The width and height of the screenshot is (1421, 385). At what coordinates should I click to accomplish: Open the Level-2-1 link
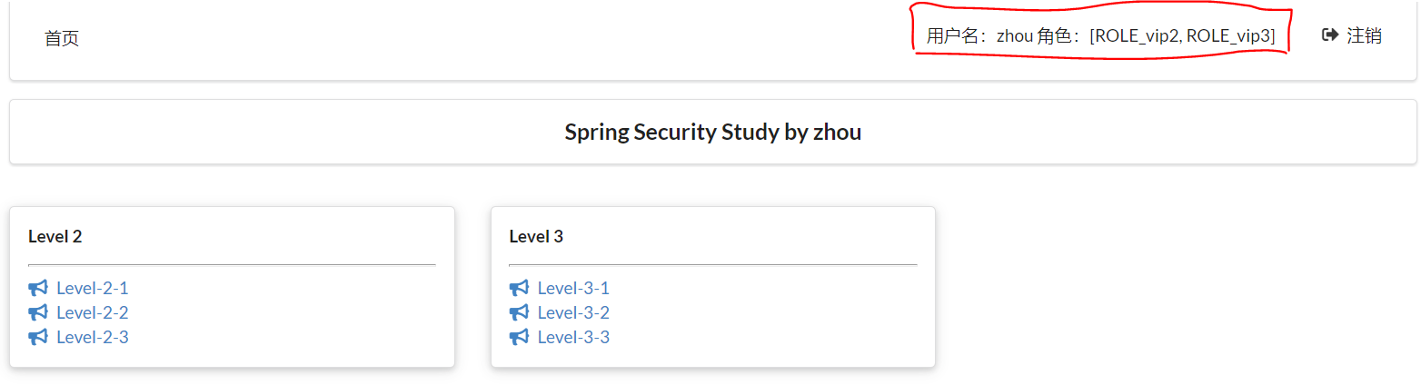pyautogui.click(x=93, y=289)
